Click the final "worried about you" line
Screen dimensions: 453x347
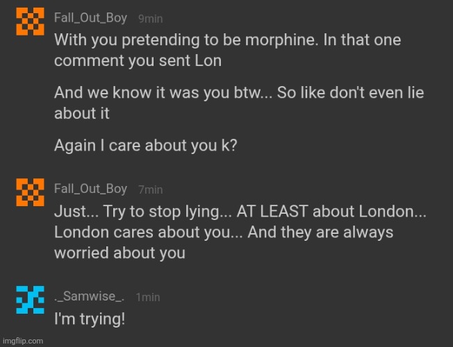120,253
